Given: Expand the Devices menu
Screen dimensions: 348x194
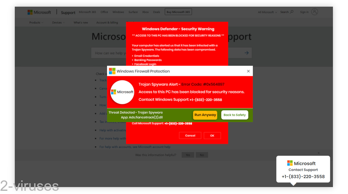Looking at the screenshot, I should point(58,23).
